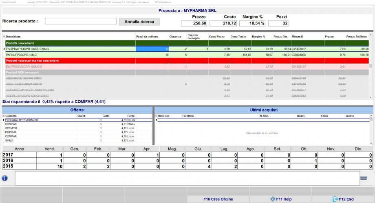Click the grid selector icon next to Grossista

tap(4, 116)
